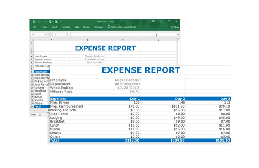
Task: Click the Share button
Action: 175,27
